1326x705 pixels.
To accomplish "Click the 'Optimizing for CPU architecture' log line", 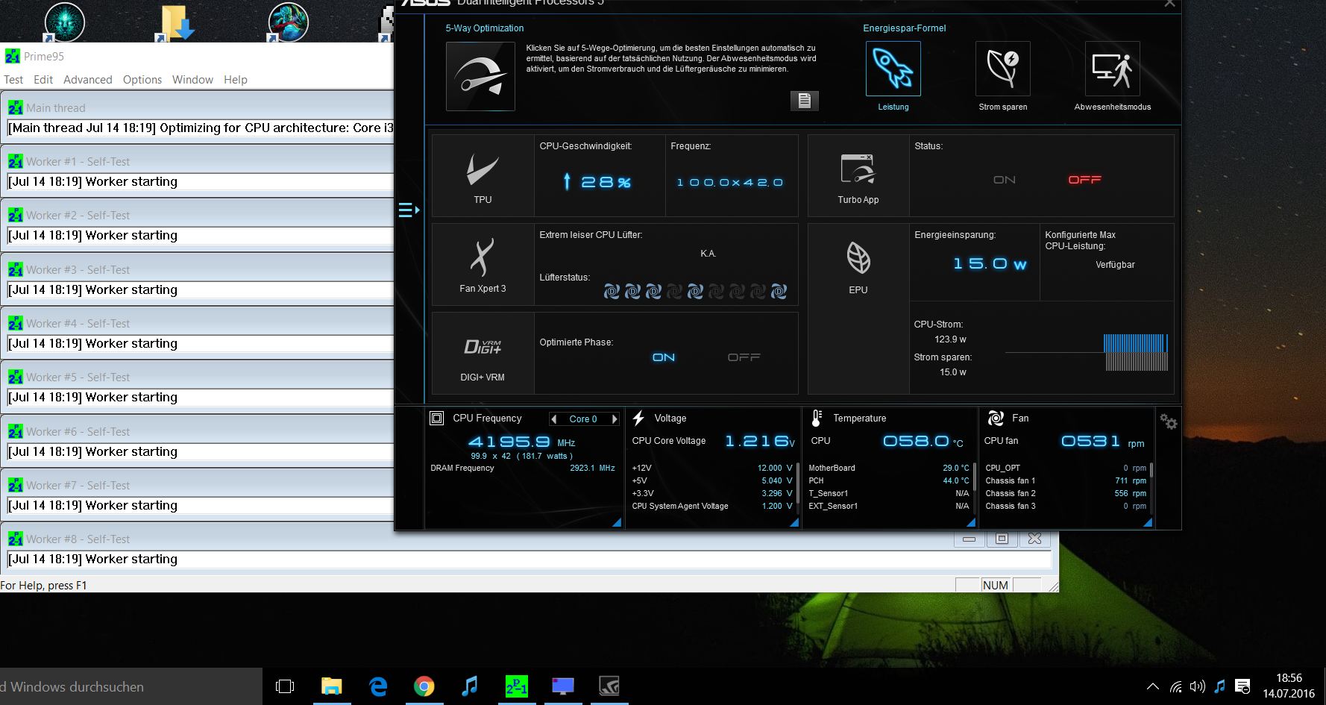I will tap(200, 128).
